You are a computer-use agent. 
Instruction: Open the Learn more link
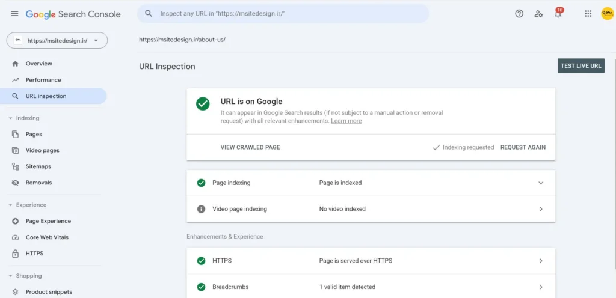coord(346,121)
